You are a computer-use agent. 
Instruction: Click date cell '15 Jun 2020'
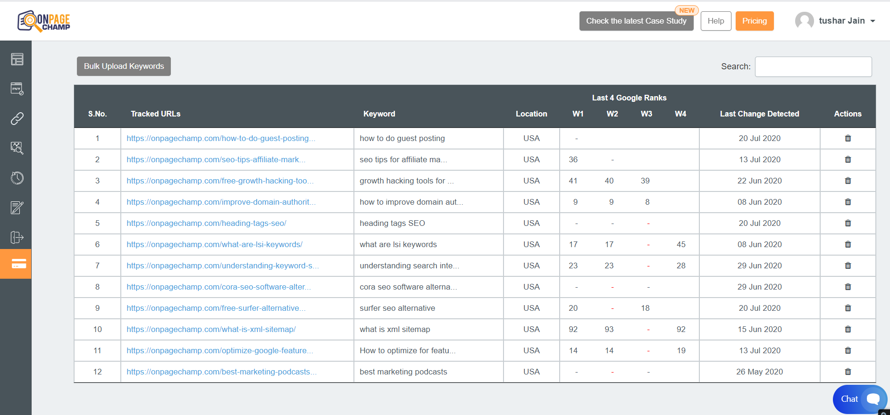click(760, 329)
